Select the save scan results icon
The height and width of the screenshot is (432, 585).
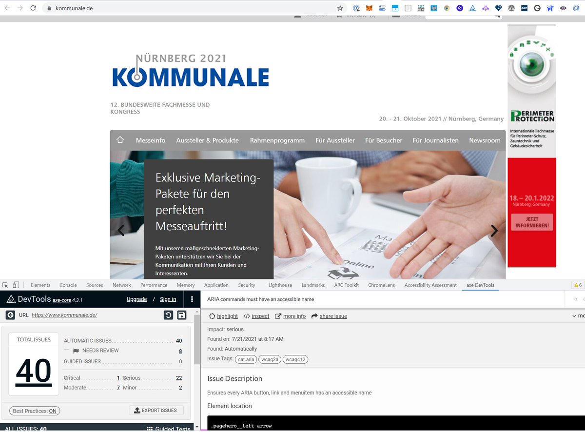(181, 315)
